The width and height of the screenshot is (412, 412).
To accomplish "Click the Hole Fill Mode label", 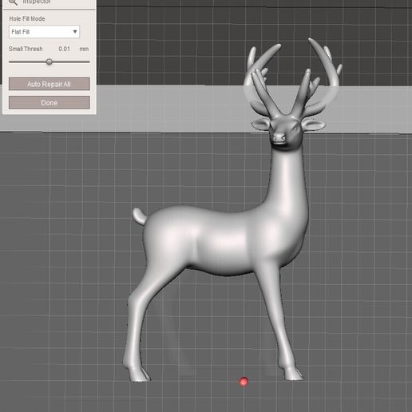I will point(27,18).
